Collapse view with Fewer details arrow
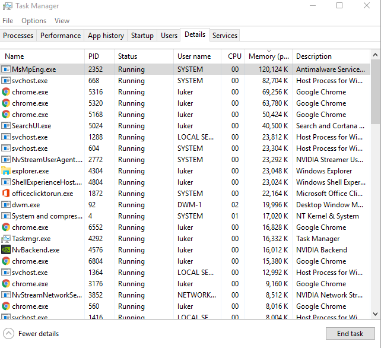 [x=9, y=334]
